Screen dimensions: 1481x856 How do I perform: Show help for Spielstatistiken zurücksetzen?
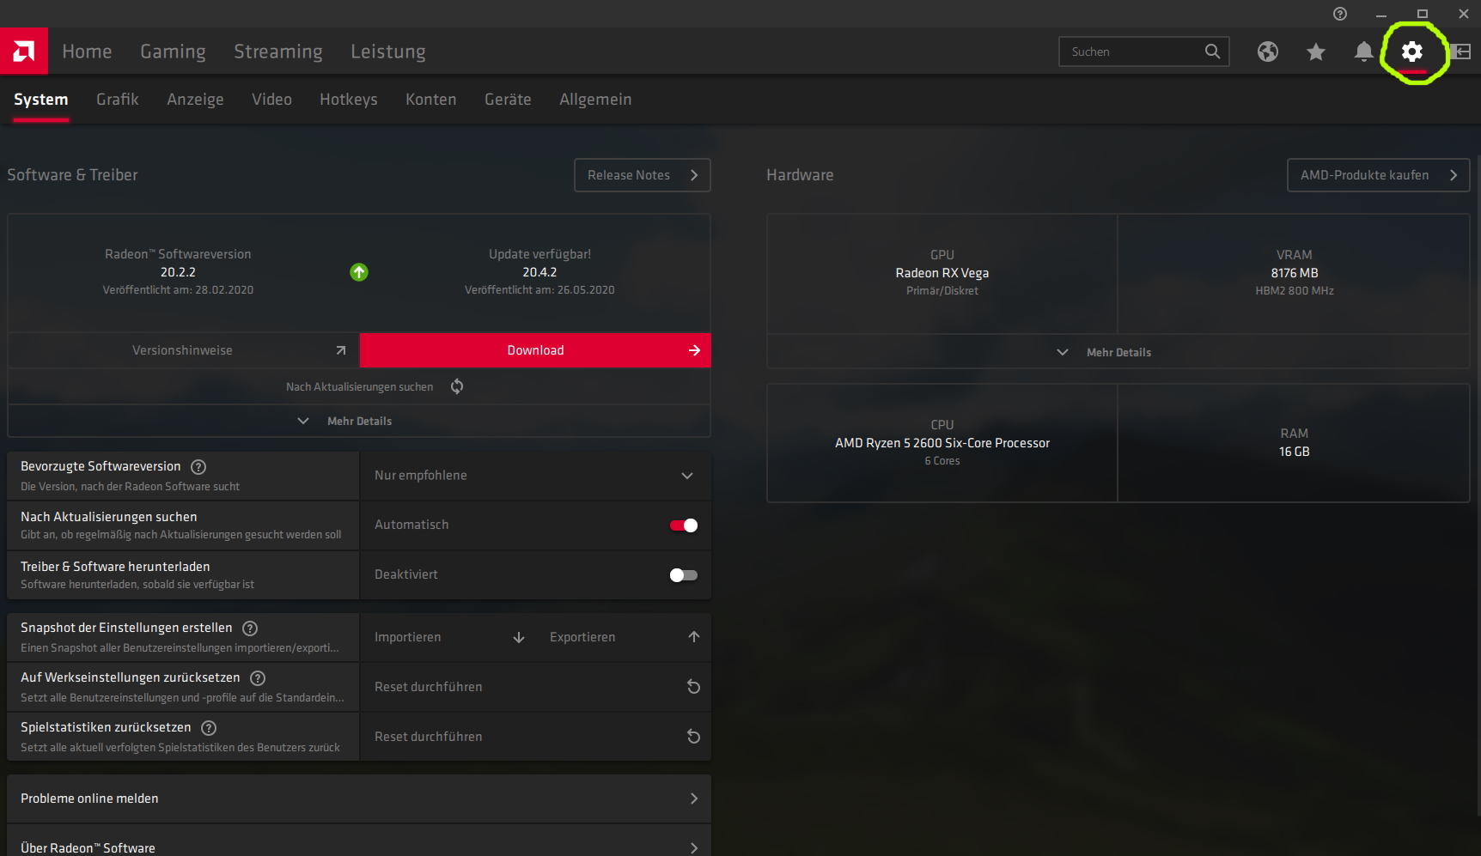click(x=209, y=728)
